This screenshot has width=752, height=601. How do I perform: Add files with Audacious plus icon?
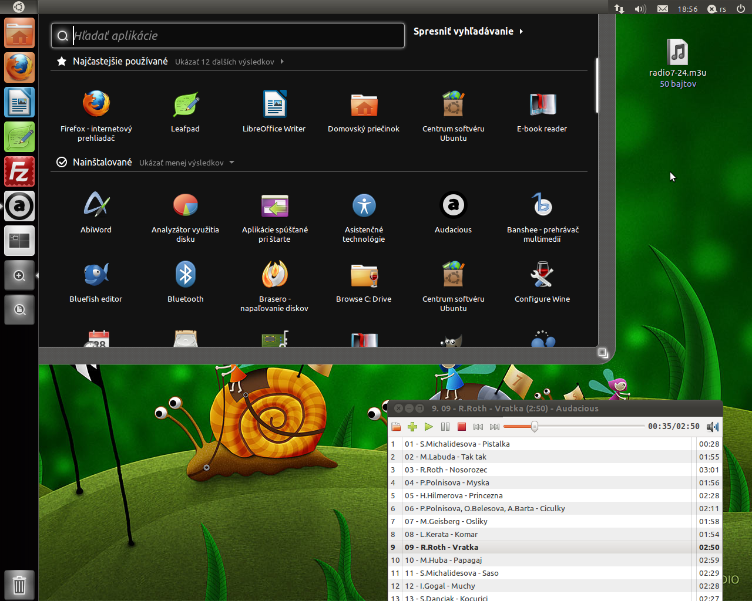412,427
